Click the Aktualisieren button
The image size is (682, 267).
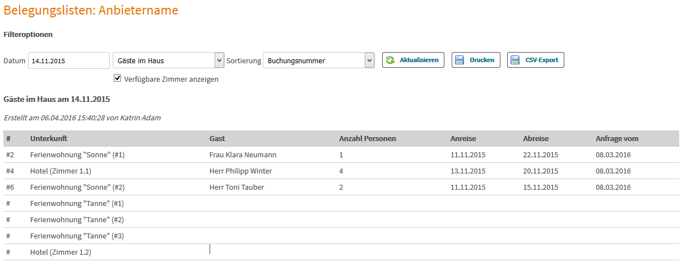tap(414, 60)
